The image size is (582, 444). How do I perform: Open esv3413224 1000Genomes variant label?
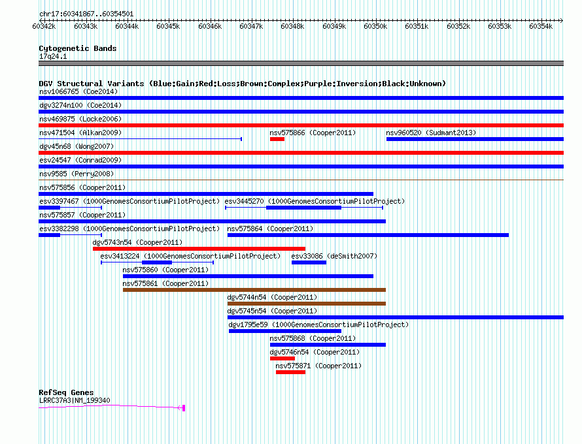[190, 256]
